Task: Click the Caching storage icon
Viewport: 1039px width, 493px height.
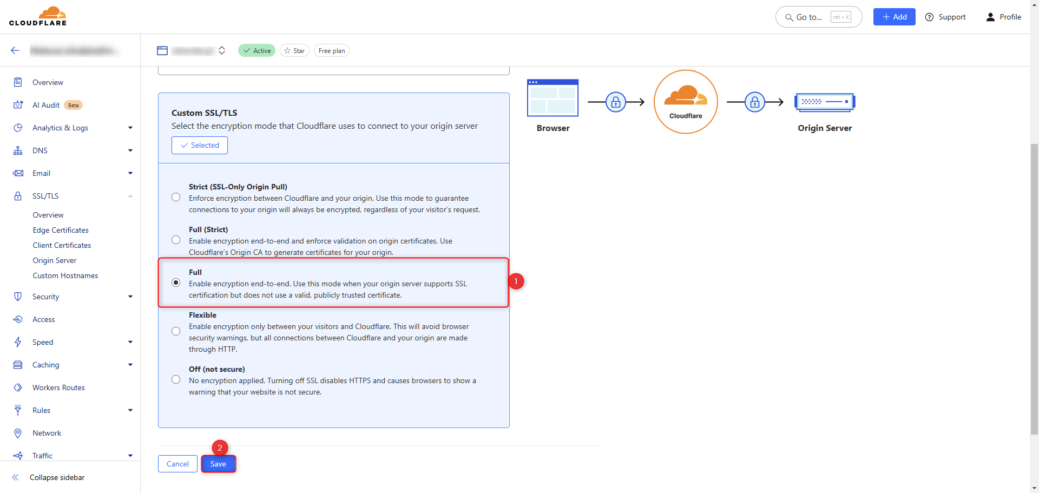Action: pos(18,365)
